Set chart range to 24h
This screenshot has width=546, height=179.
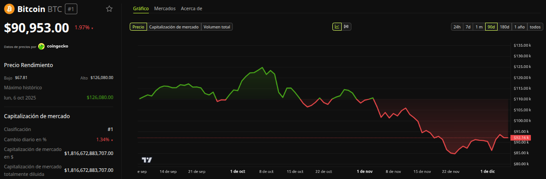[457, 27]
